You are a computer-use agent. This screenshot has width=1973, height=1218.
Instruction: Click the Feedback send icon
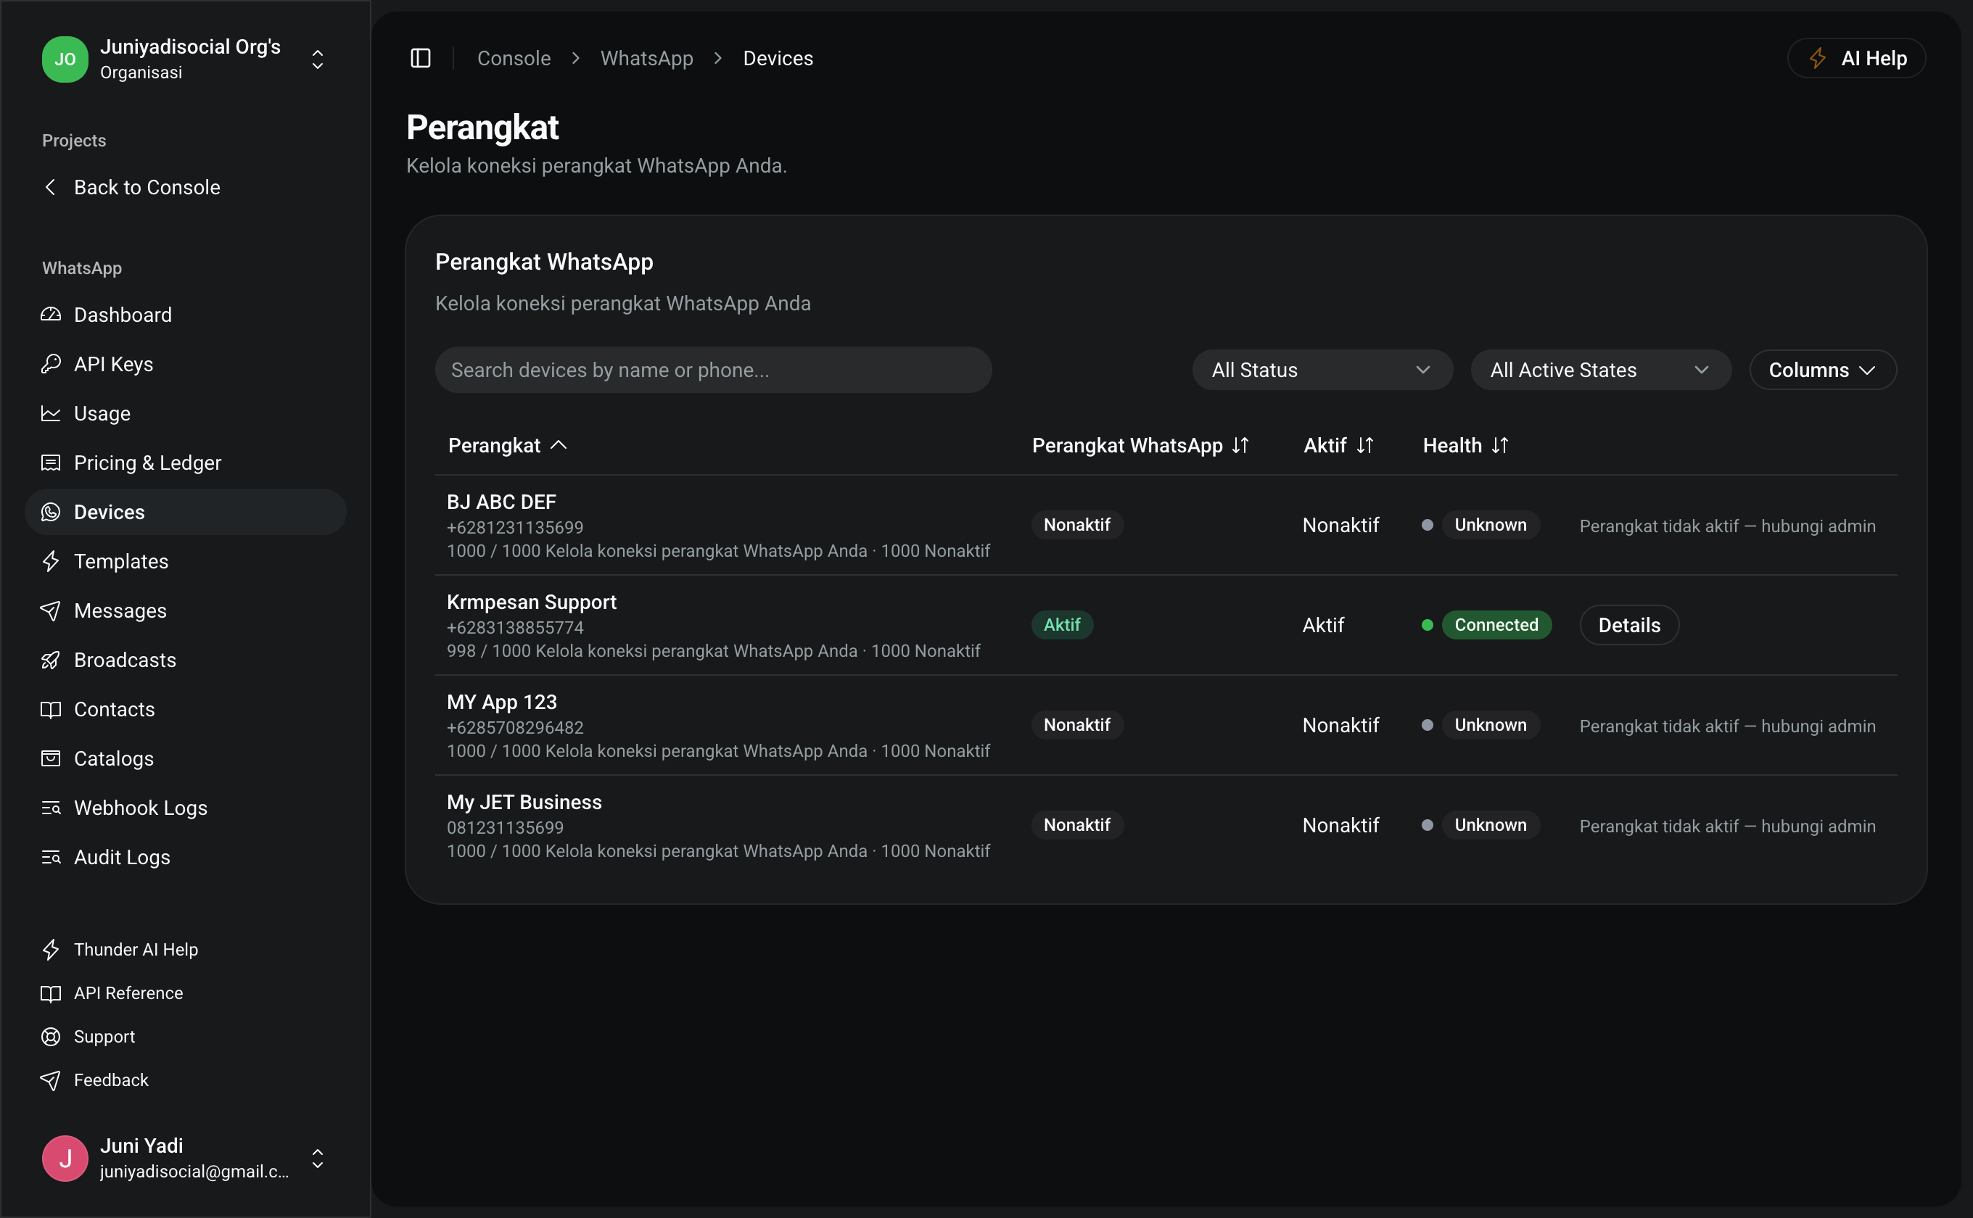(51, 1080)
